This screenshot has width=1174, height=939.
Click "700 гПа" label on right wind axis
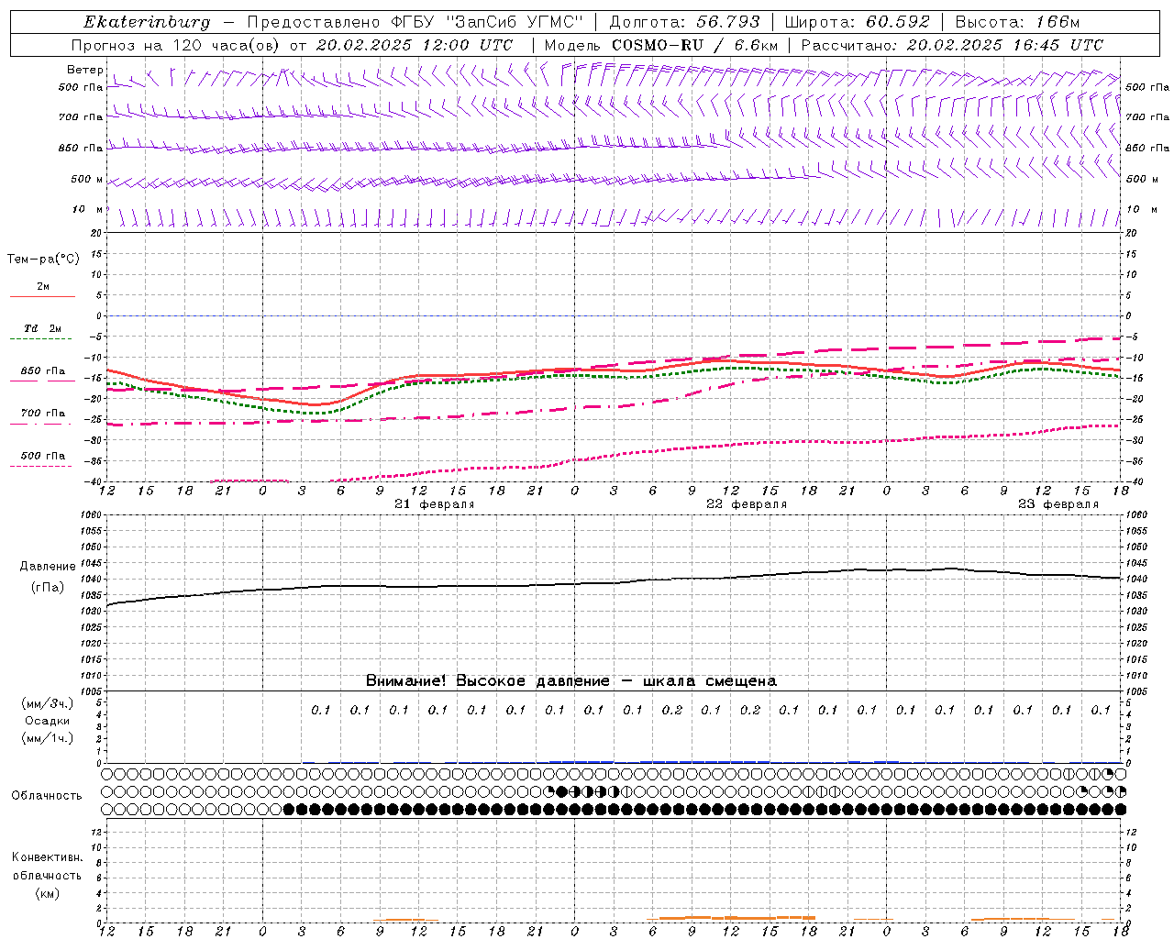(x=1147, y=117)
